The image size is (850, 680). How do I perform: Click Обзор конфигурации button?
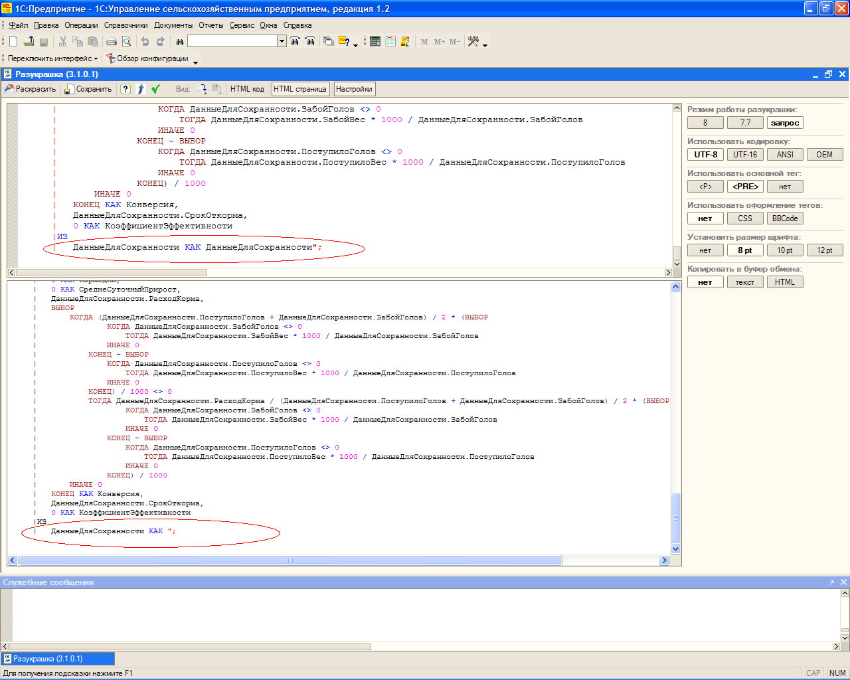coord(147,58)
